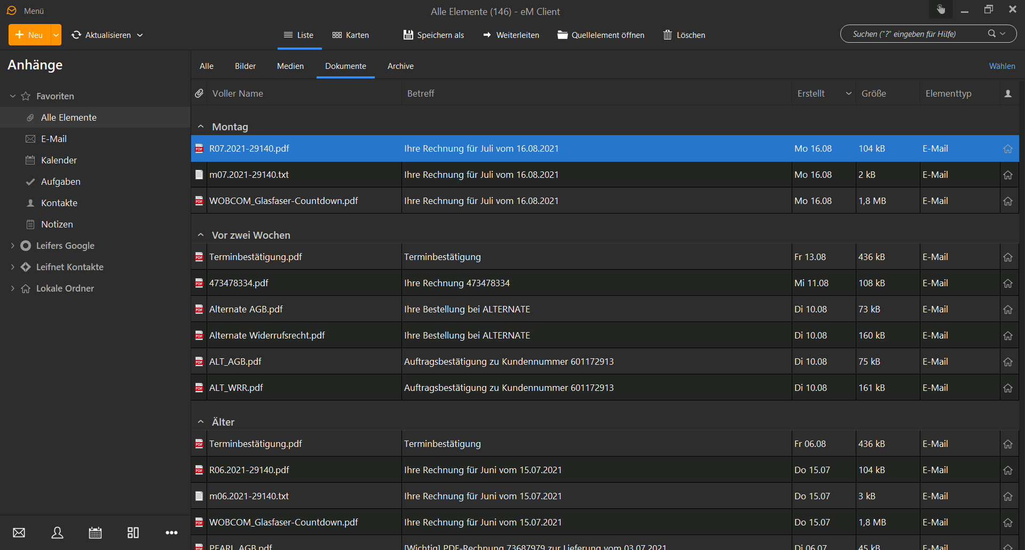The width and height of the screenshot is (1025, 550).
Task: Show more views via three-dots icon
Action: coord(171,532)
